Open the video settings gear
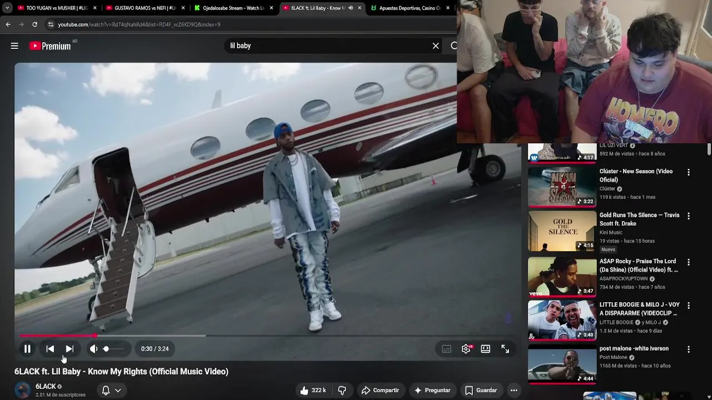The image size is (712, 400). [x=466, y=349]
